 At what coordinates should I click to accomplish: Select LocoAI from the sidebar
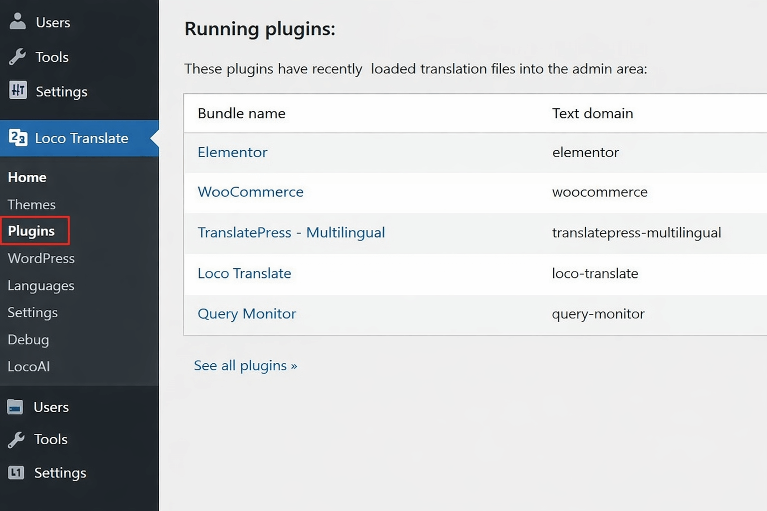pos(28,367)
